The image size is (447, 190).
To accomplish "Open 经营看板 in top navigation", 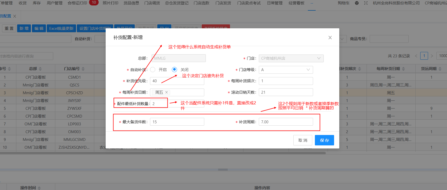I will pos(296,3).
